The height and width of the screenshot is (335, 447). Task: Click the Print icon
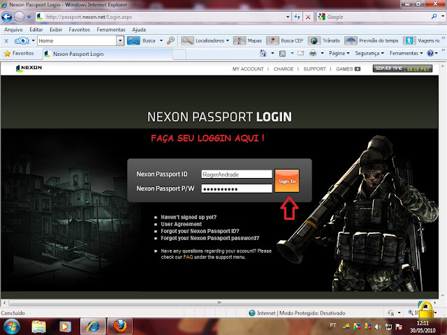tap(313, 53)
